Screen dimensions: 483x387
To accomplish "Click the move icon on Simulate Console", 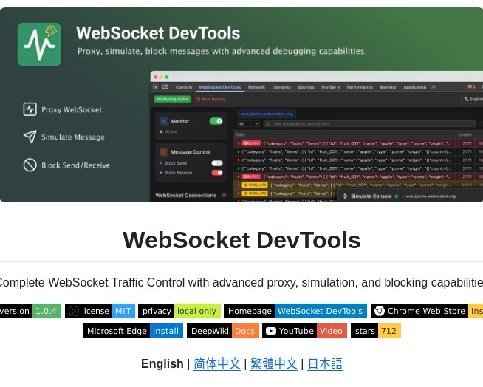I will click(345, 196).
